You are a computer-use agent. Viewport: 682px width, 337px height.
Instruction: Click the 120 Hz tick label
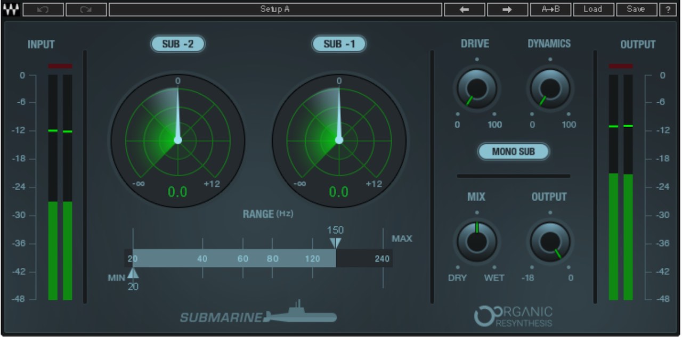click(x=313, y=259)
